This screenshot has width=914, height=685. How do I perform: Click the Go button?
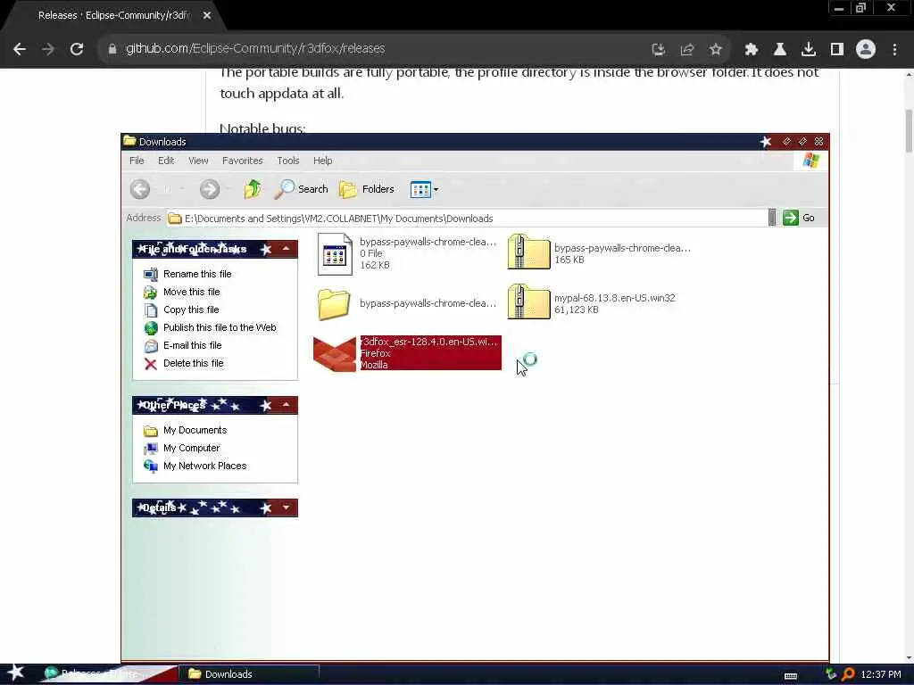click(x=799, y=218)
